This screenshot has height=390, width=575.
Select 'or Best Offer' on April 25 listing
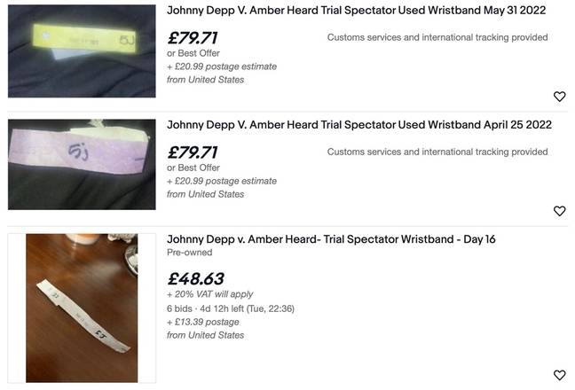(193, 168)
